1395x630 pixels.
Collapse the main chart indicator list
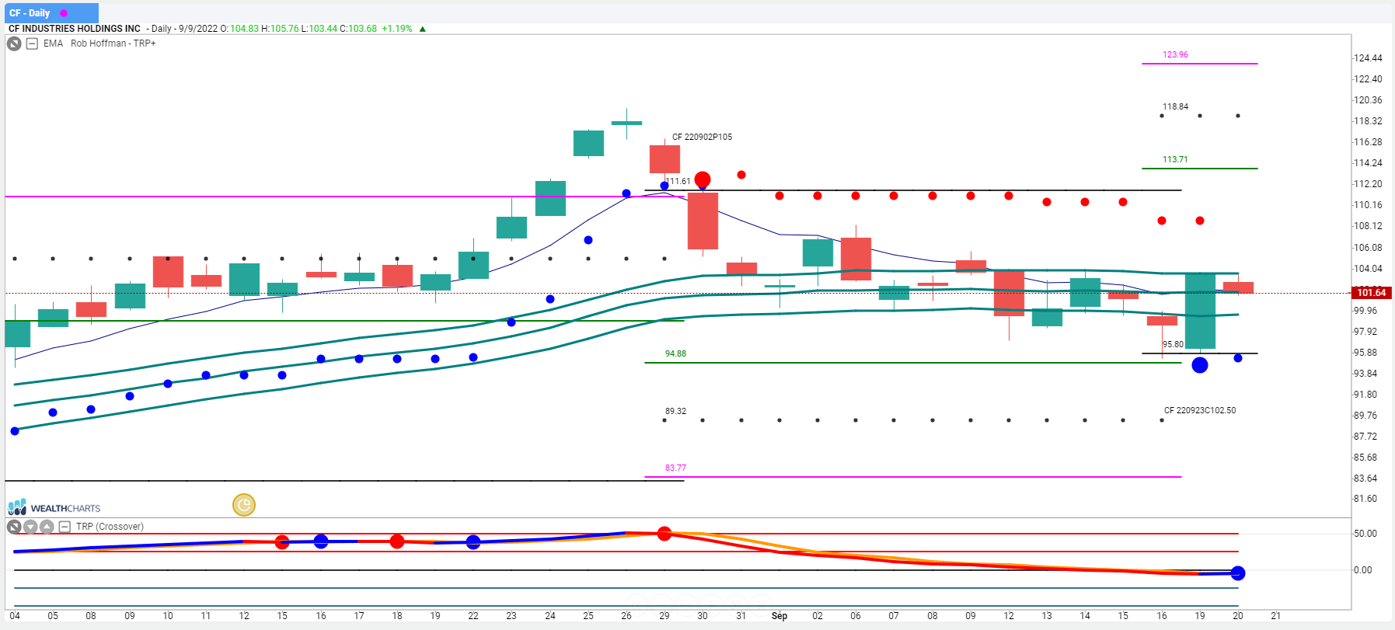click(32, 44)
